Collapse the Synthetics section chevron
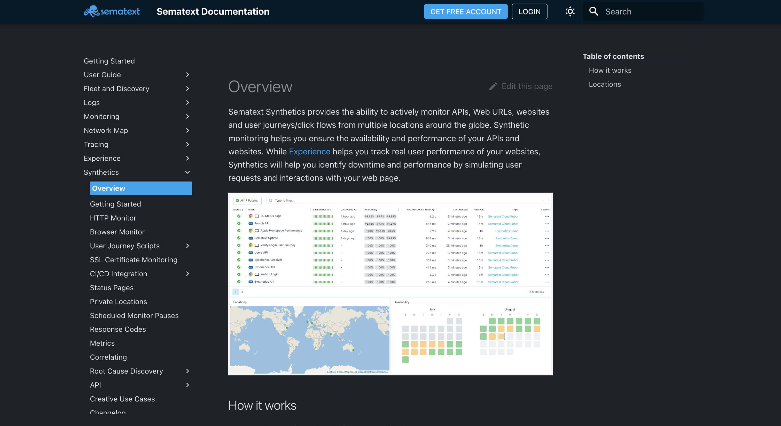The height and width of the screenshot is (426, 781). (x=187, y=172)
